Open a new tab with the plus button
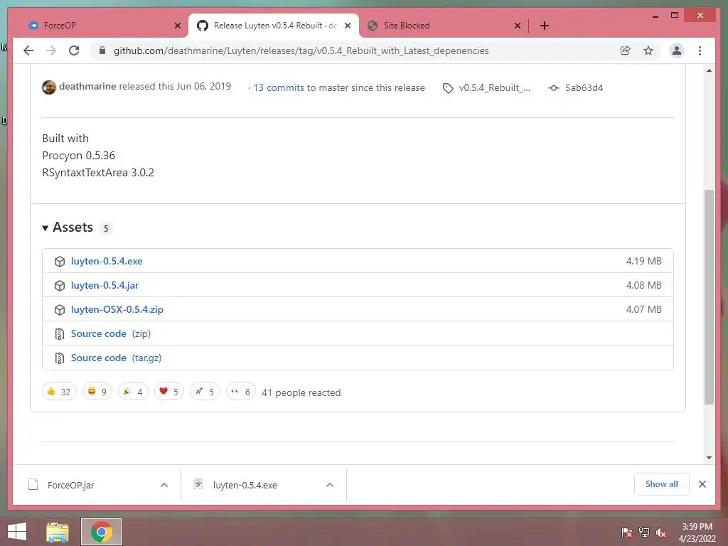 (x=544, y=26)
